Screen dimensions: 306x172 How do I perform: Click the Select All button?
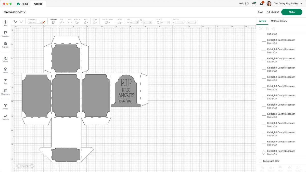point(54,22)
